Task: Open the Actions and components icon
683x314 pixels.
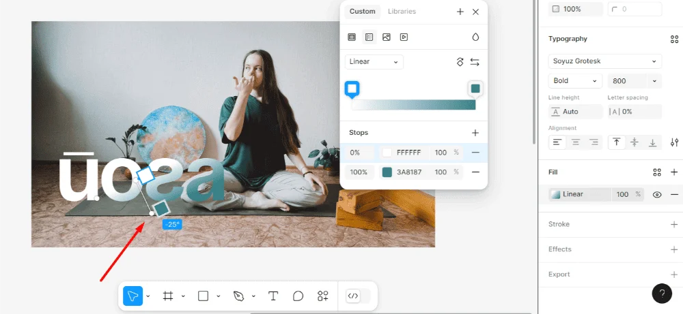Action: click(322, 296)
